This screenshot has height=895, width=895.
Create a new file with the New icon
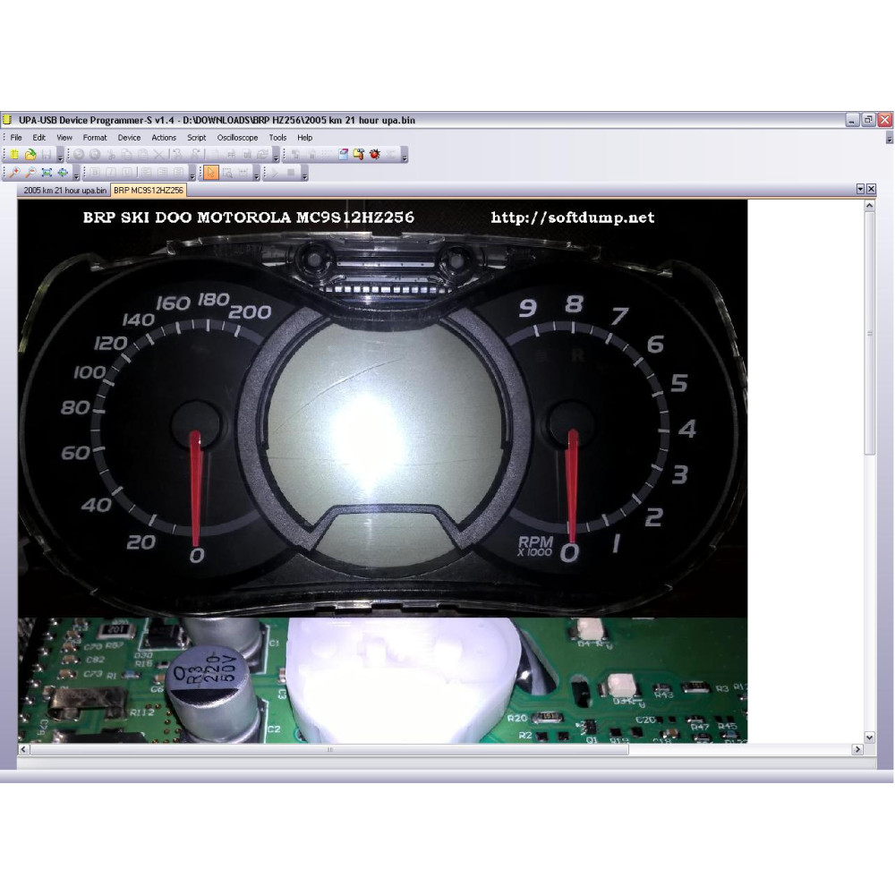coord(14,154)
